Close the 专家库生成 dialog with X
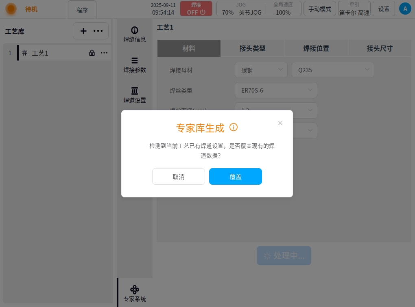 (280, 123)
